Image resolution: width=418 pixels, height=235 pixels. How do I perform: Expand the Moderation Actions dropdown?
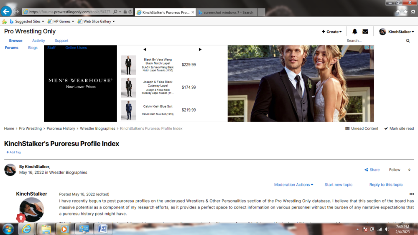(293, 184)
